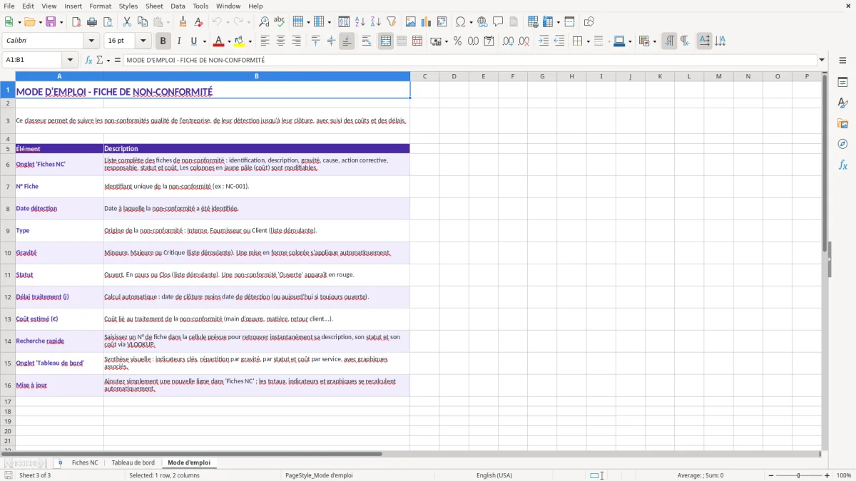Open the Borders dropdown arrow

(x=587, y=41)
